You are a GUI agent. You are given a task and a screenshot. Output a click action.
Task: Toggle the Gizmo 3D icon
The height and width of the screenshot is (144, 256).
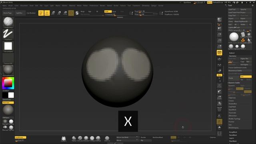point(71,13)
